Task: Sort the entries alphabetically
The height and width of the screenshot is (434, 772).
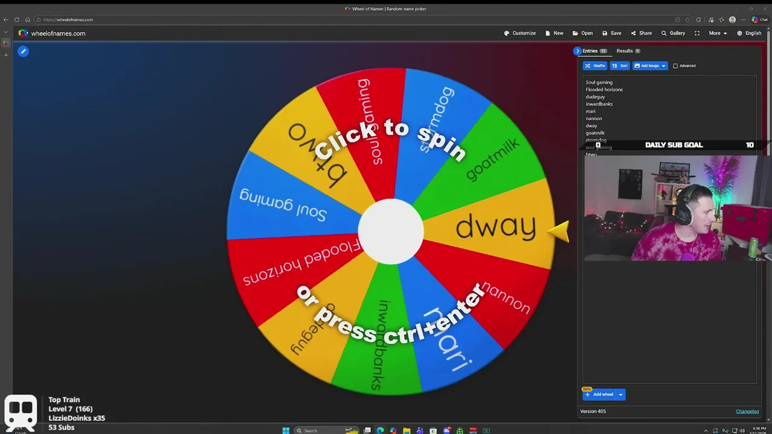Action: 620,66
